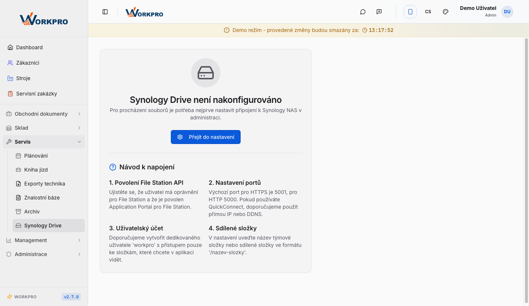Open Exporty technika submenu item
The width and height of the screenshot is (529, 306).
[x=48, y=184]
